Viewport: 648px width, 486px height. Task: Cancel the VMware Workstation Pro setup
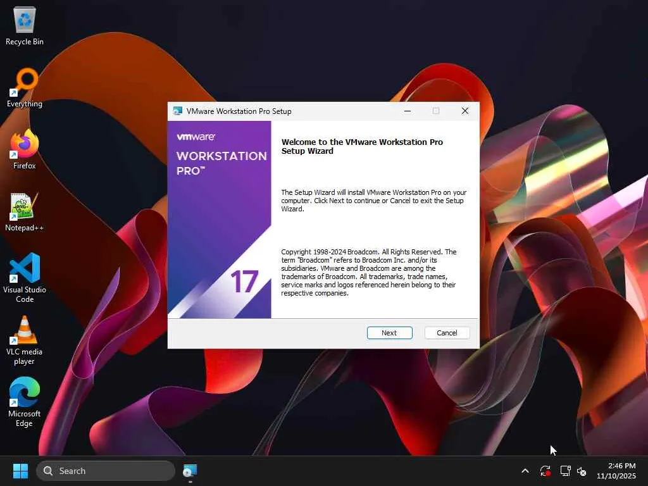coord(447,333)
